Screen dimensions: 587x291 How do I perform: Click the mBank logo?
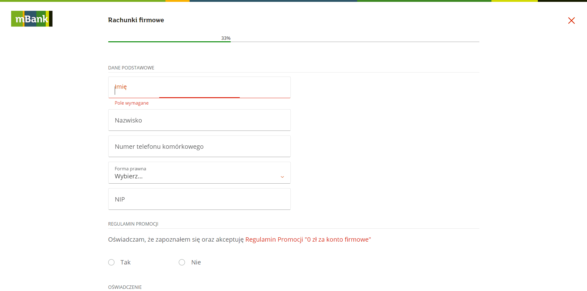click(32, 19)
